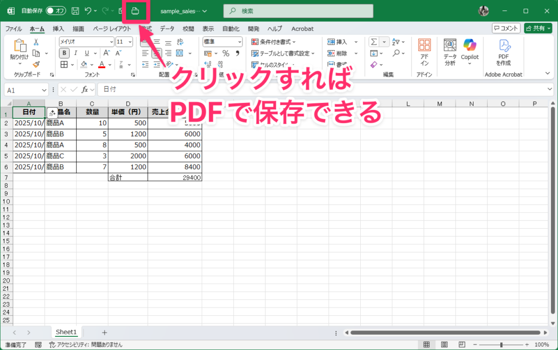The image size is (558, 350).
Task: Toggle Bold formatting button
Action: click(x=64, y=53)
